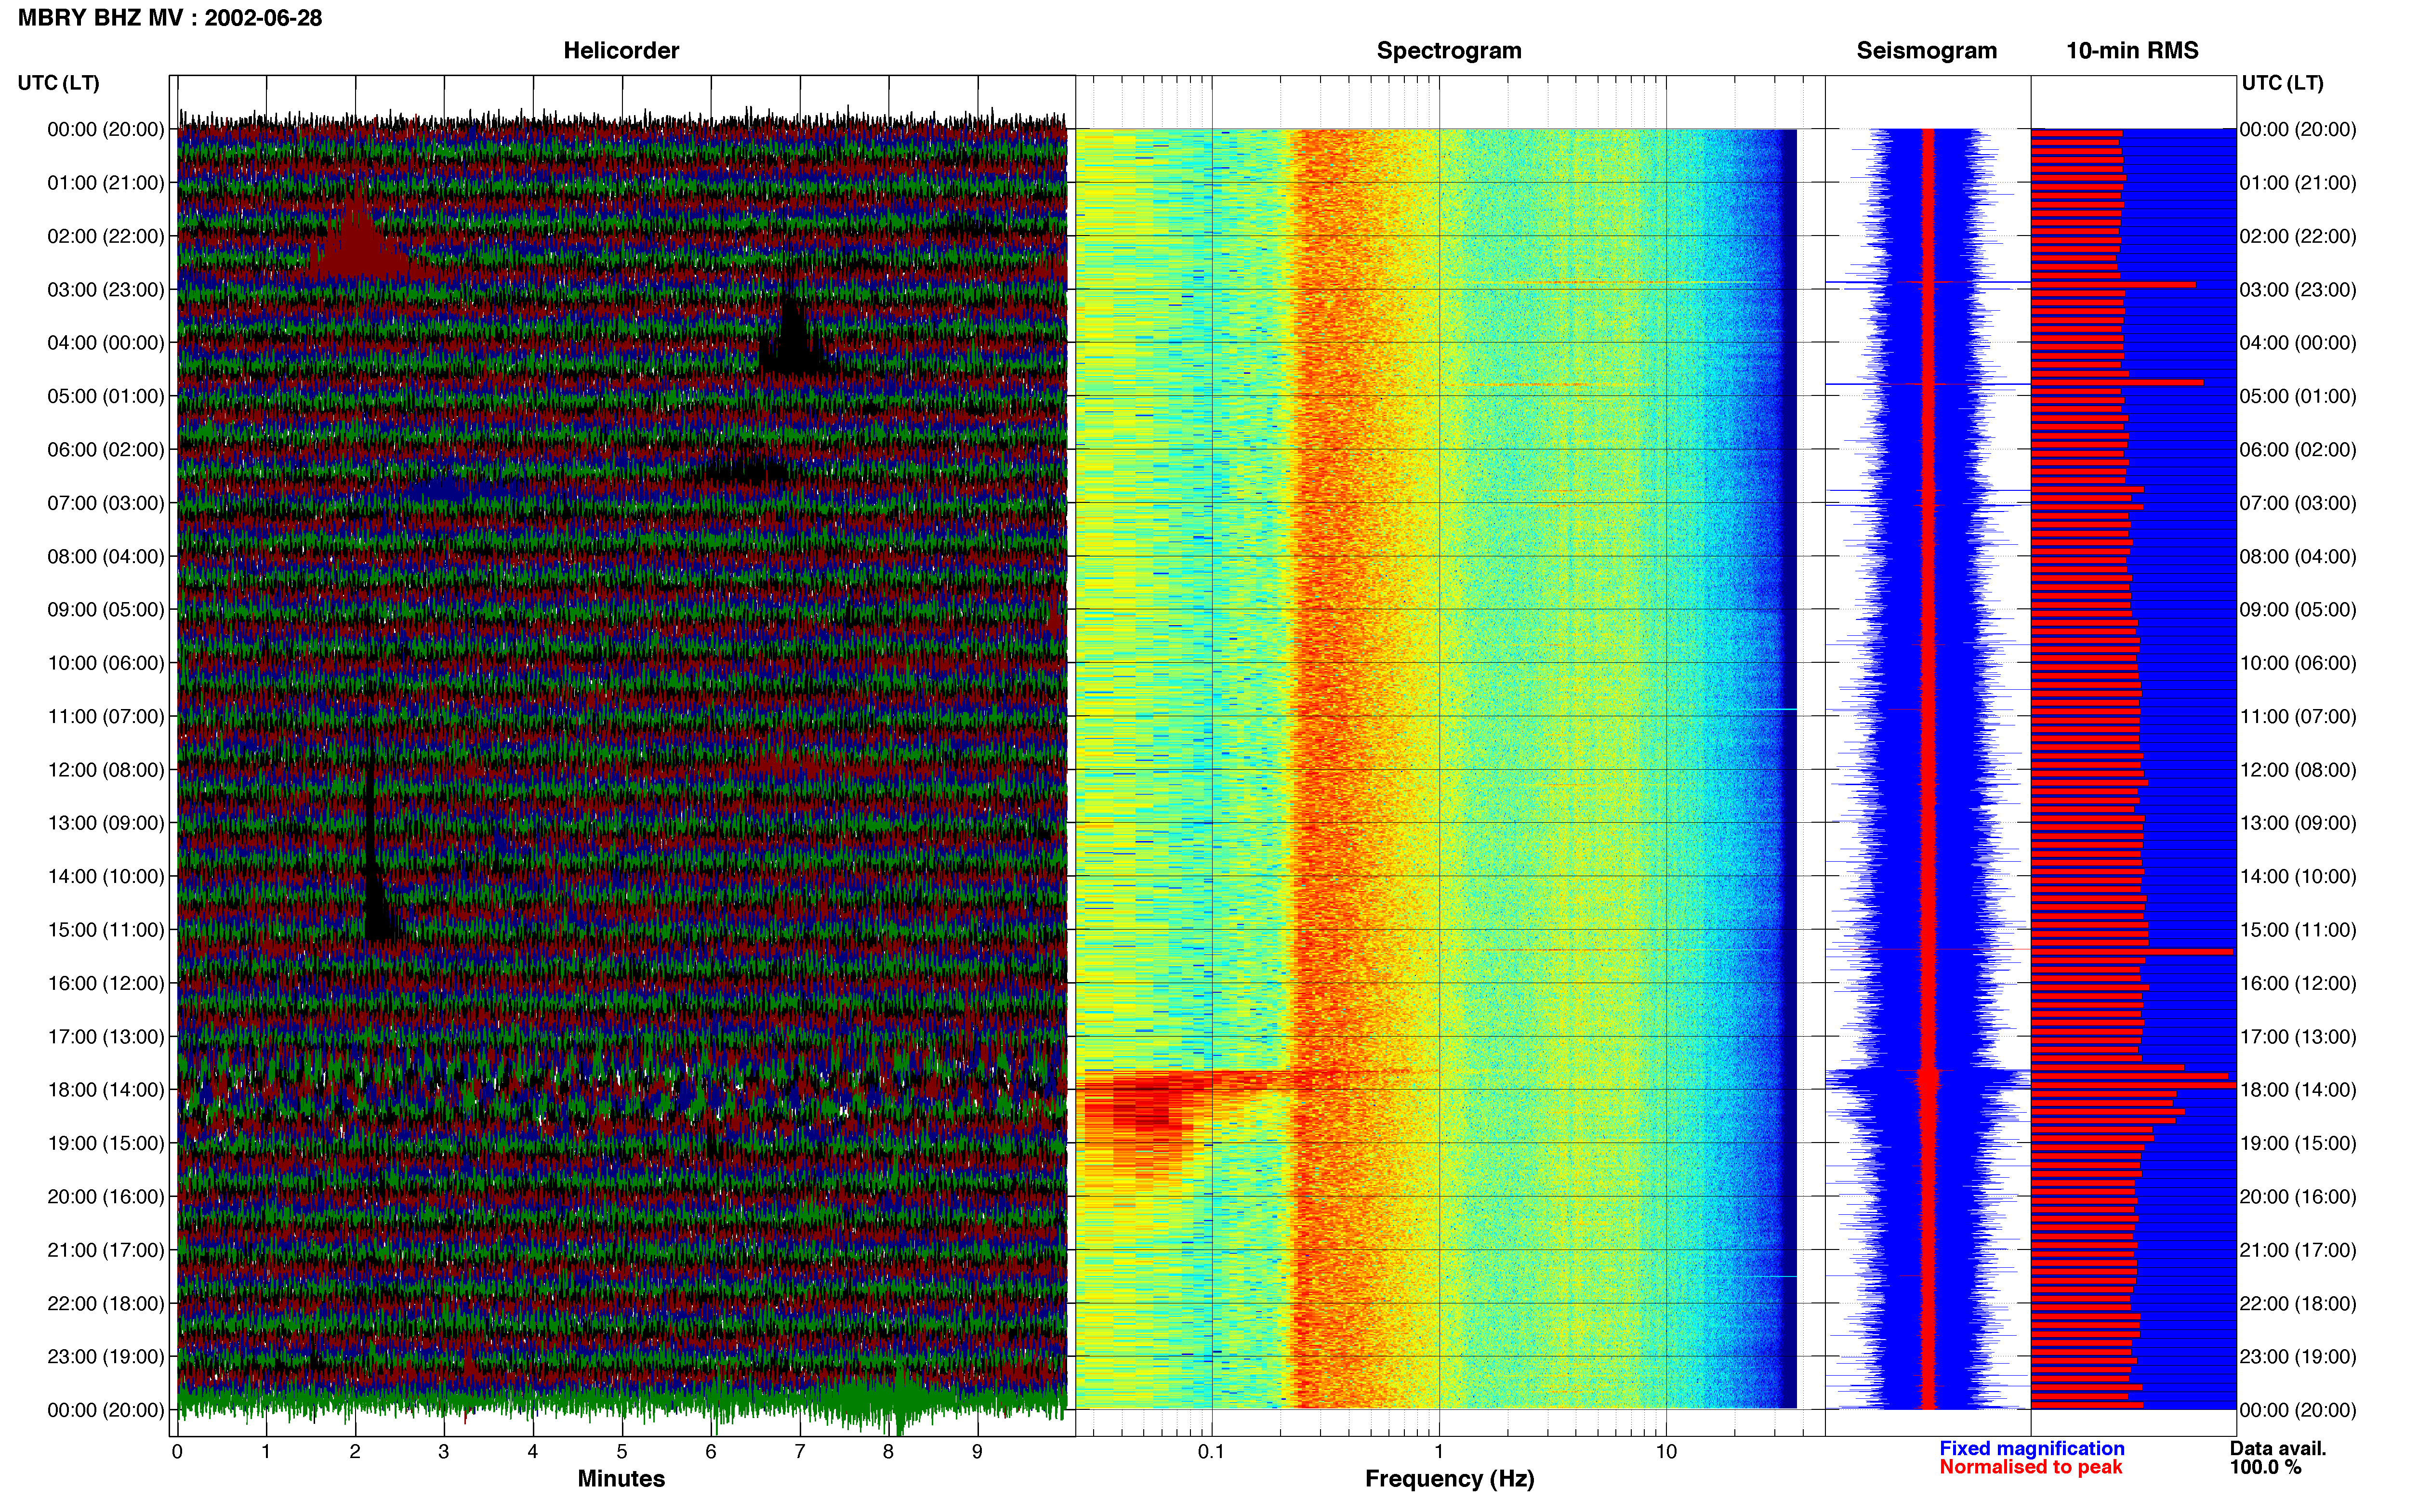Click left-axis time label '09:00 (05:00)'
Viewport: 2418px width, 1512px height.
click(x=106, y=610)
